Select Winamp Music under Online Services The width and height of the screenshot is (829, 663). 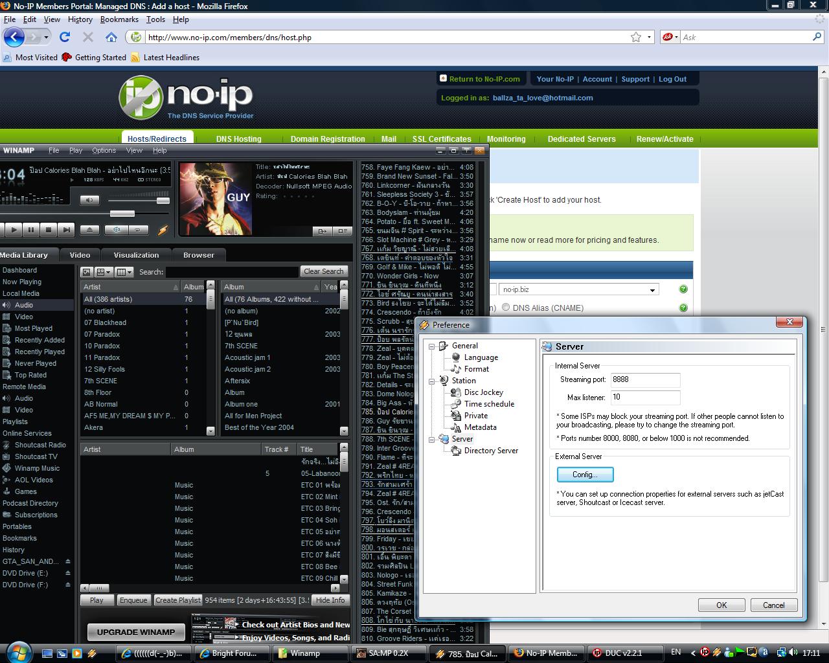[x=37, y=468]
